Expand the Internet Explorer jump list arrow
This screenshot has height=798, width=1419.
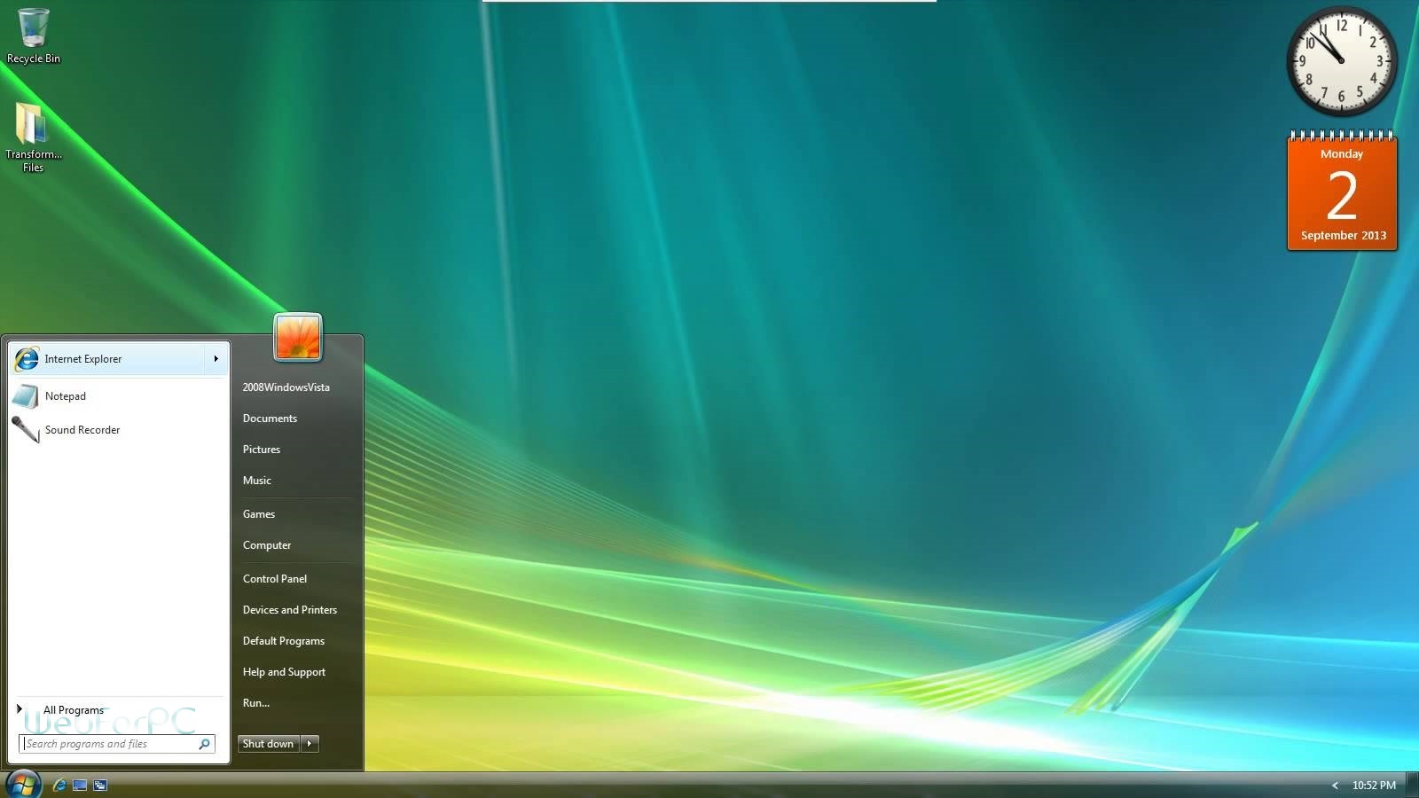point(216,359)
